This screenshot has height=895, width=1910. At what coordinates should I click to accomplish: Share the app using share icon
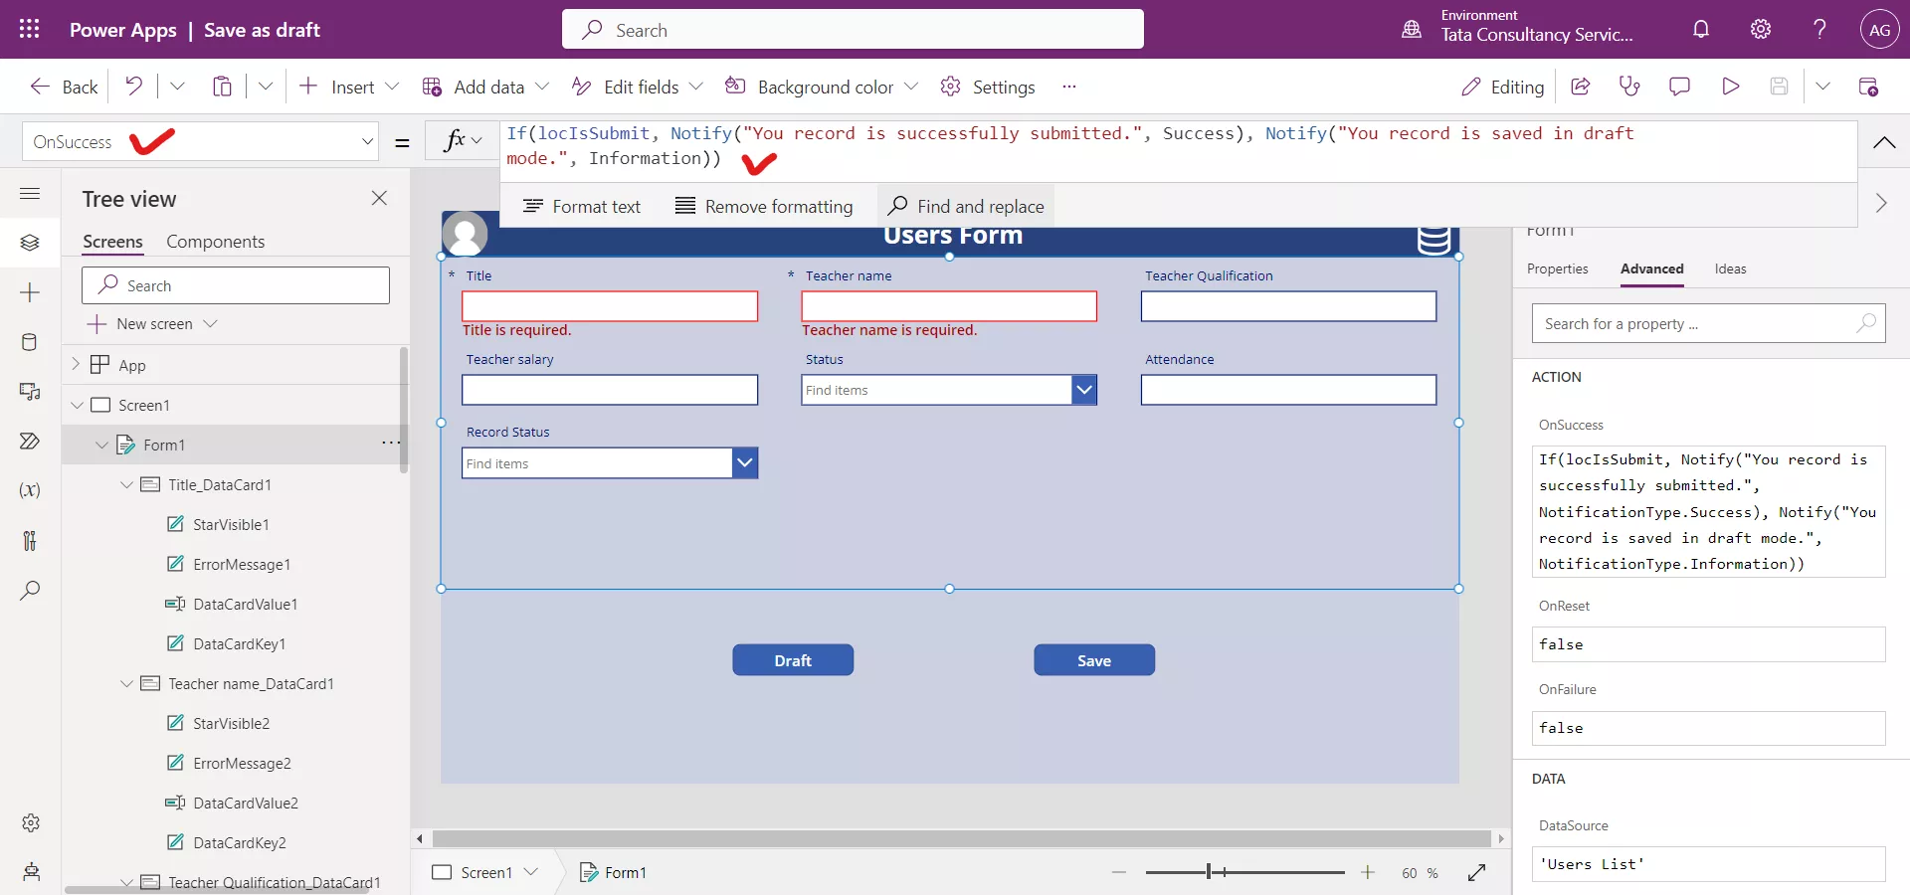(x=1581, y=87)
